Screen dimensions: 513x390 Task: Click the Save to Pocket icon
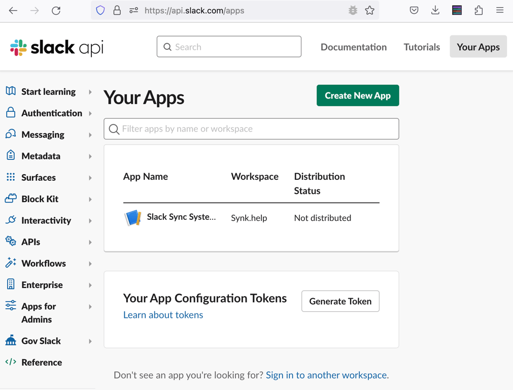(x=414, y=11)
